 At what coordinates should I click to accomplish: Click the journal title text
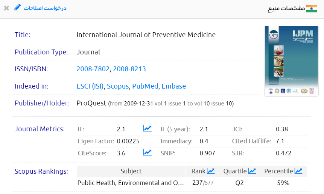pyautogui.click(x=146, y=35)
